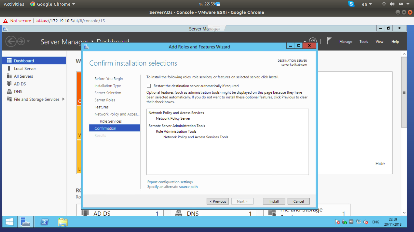Click ENG input language indicator
Screen dimensions: 414x232
(376, 222)
